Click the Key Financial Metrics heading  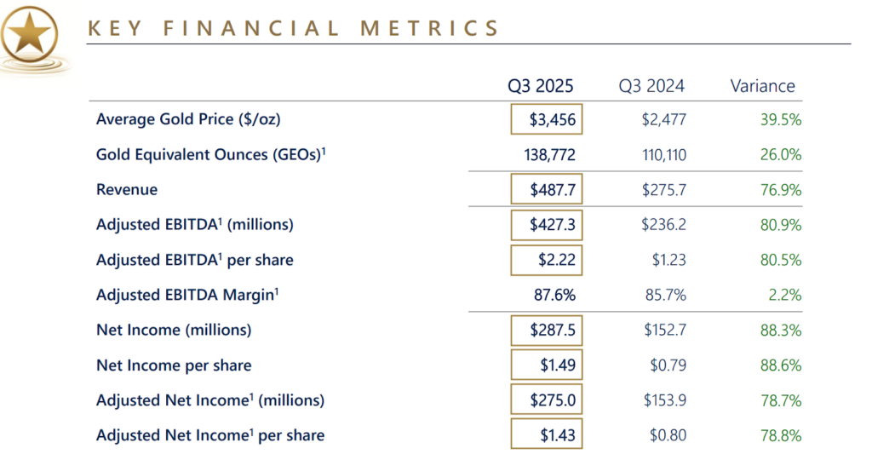tap(293, 27)
